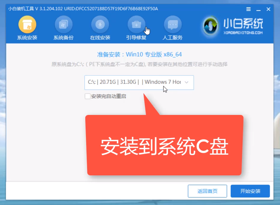Click 返回首页 to return home

coord(207,191)
